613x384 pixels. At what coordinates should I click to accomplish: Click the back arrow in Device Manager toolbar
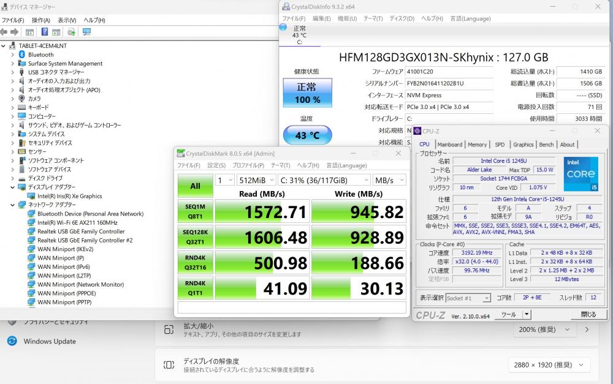[x=4, y=32]
